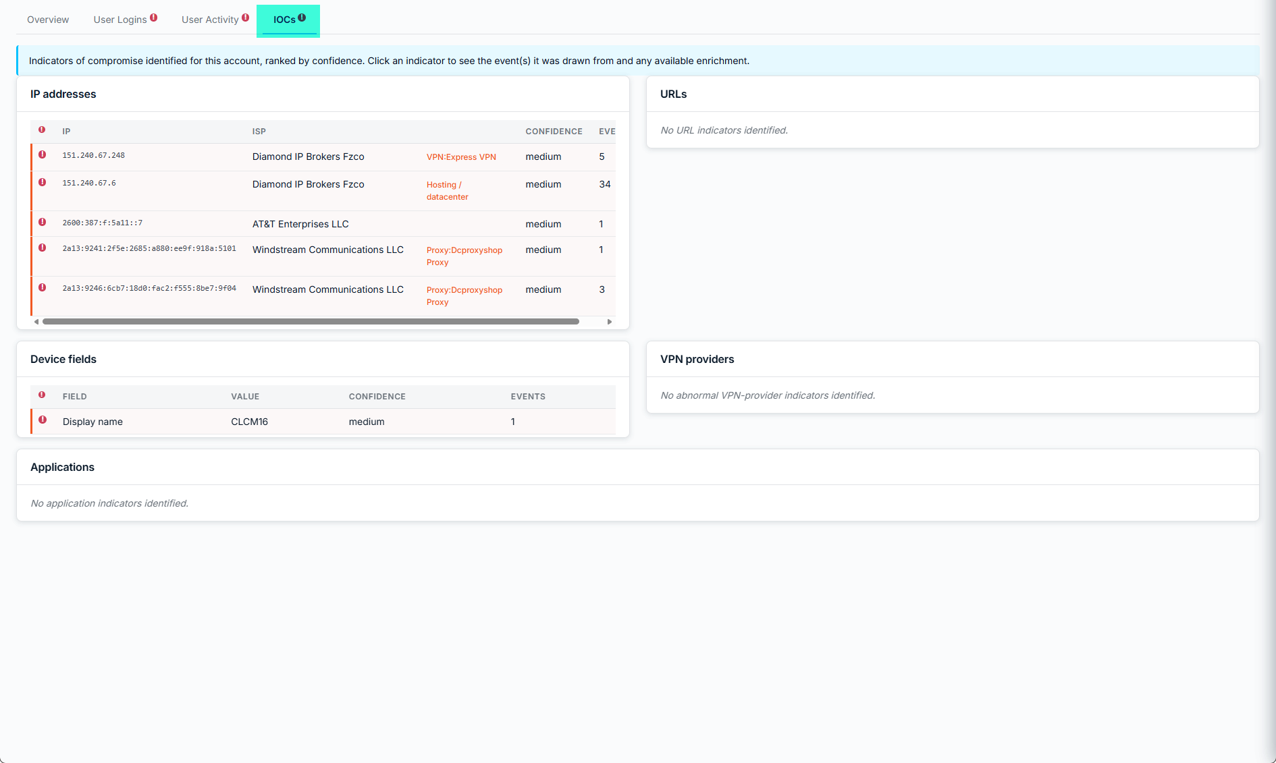Screen dimensions: 1276x763
Task: Open indicator 2600:387:f:5a11::7
Action: [103, 223]
